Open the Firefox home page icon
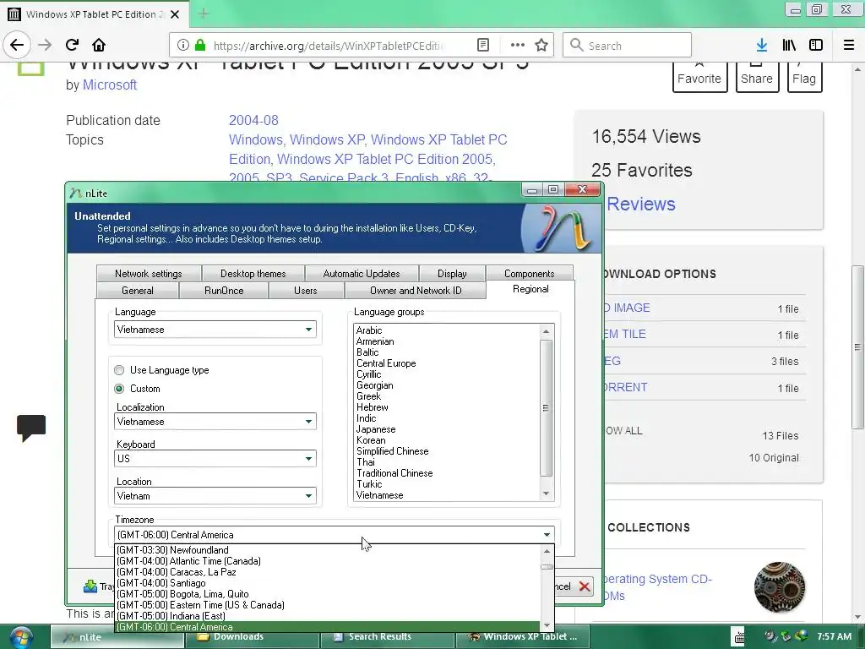Image resolution: width=865 pixels, height=649 pixels. [99, 45]
